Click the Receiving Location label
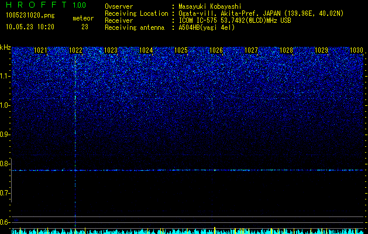The image size is (368, 234). pyautogui.click(x=136, y=13)
